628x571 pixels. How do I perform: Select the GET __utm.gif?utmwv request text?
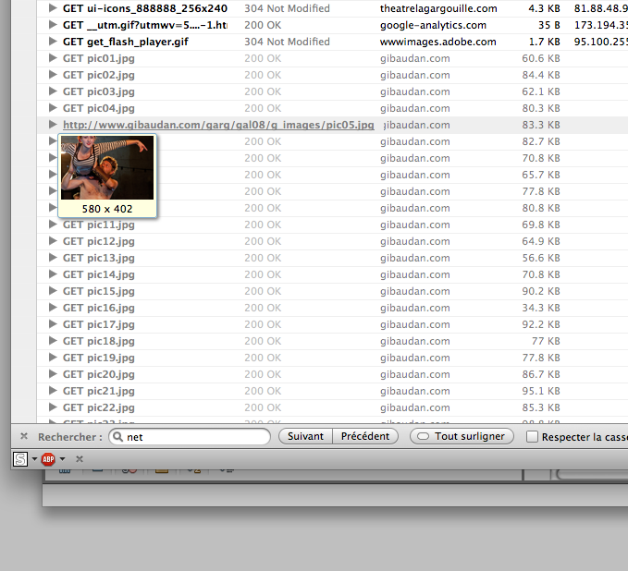click(x=145, y=25)
